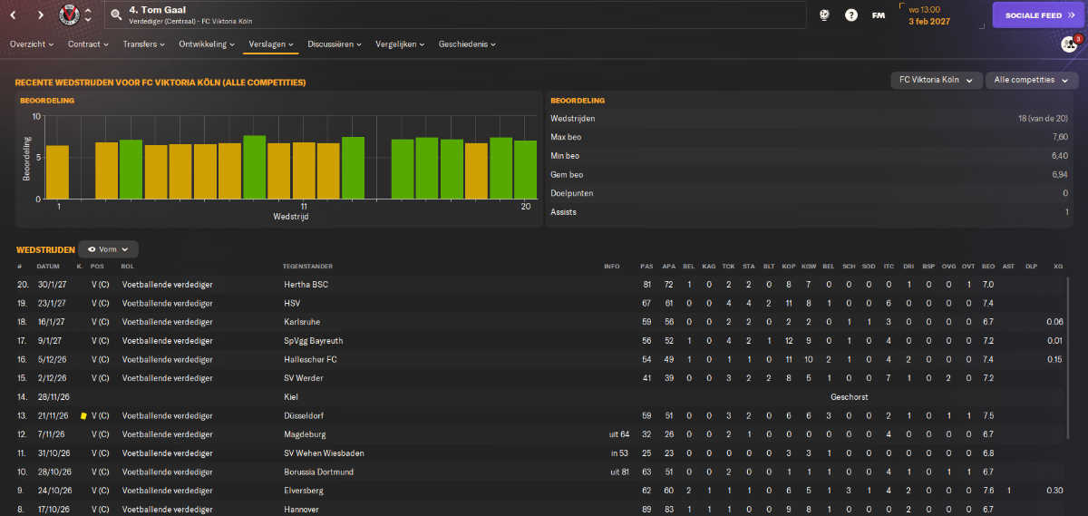Expand the Alle competities dropdown
This screenshot has width=1088, height=516.
[x=1029, y=81]
